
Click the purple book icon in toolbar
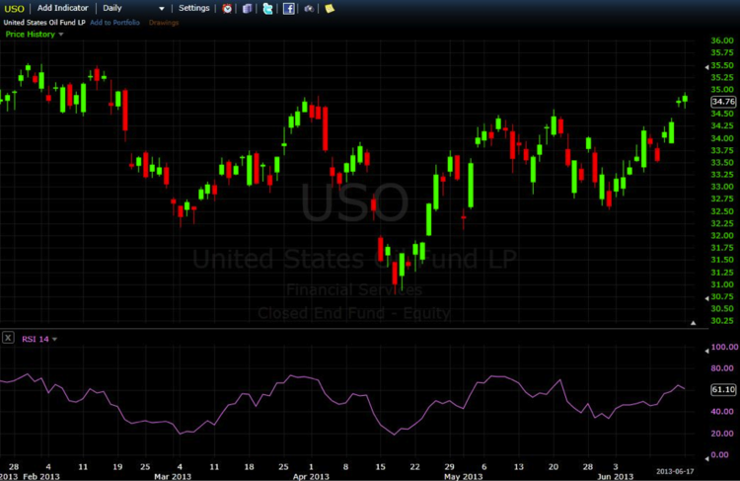[247, 8]
